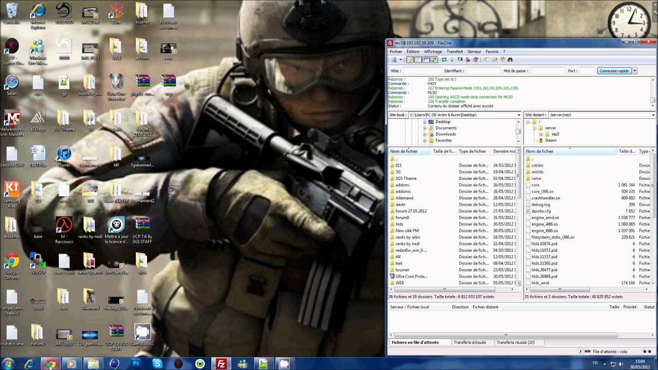Select the cstrike folder in remote list
658x370 pixels.
[538, 165]
